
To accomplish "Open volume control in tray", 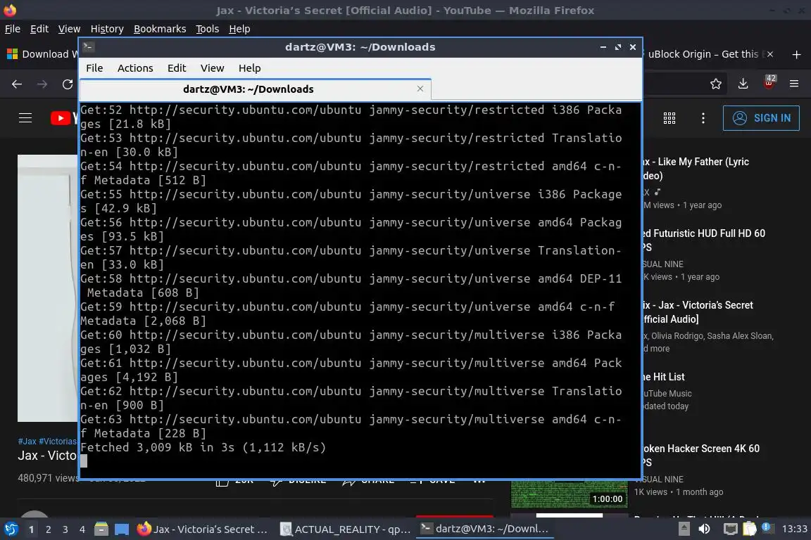I will (x=705, y=529).
